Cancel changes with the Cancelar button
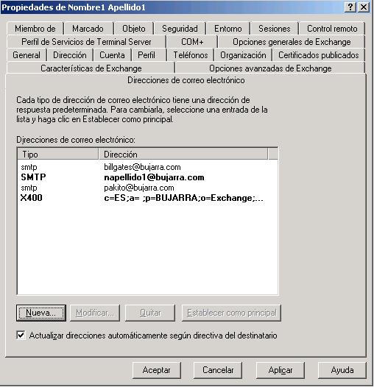The image size is (374, 387). [x=218, y=370]
